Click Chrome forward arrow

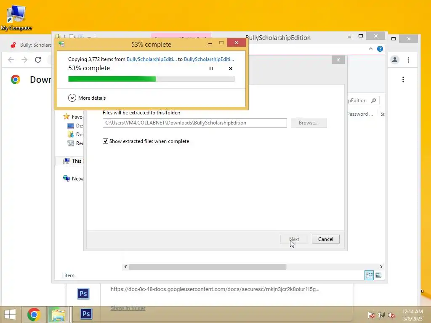[24, 60]
